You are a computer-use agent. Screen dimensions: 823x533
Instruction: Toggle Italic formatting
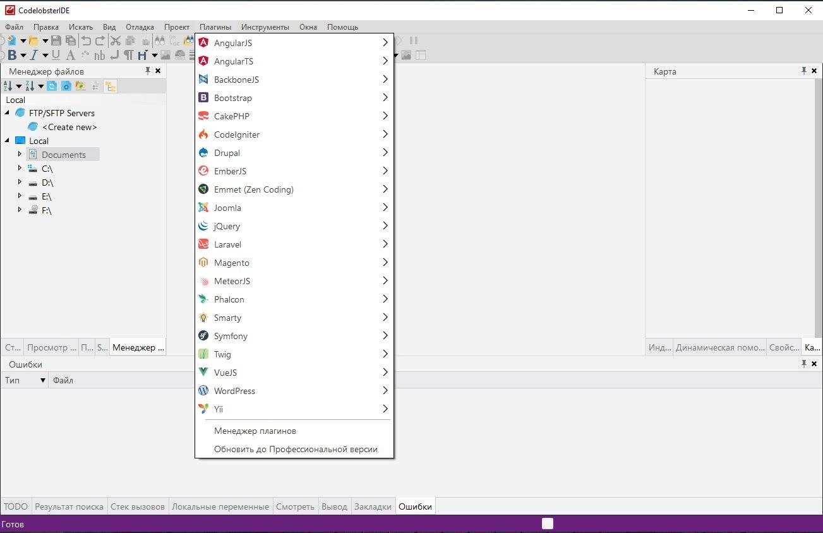coord(34,55)
